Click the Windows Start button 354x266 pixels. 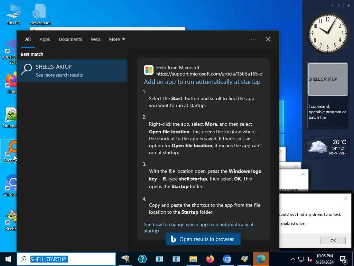pos(8,259)
